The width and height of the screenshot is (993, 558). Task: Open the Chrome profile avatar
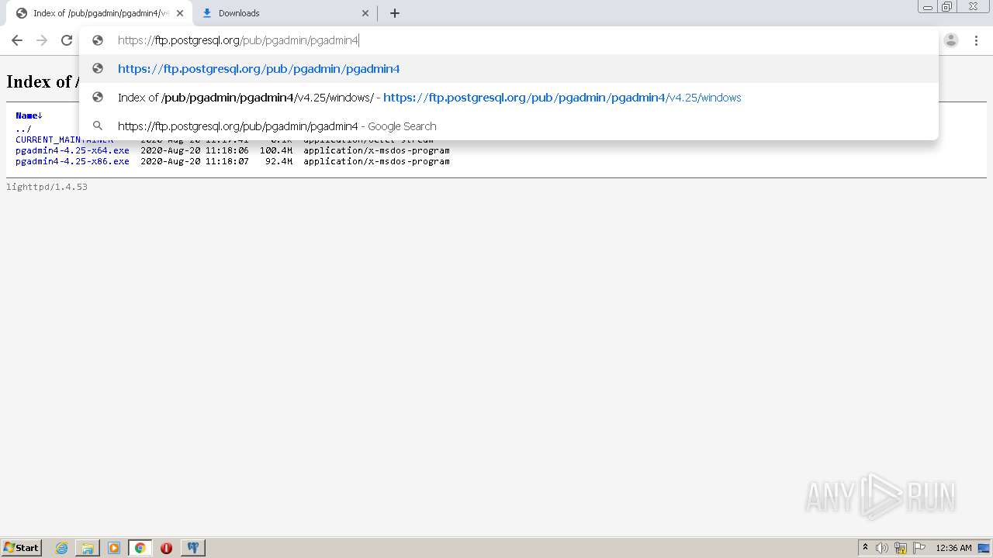pos(951,40)
